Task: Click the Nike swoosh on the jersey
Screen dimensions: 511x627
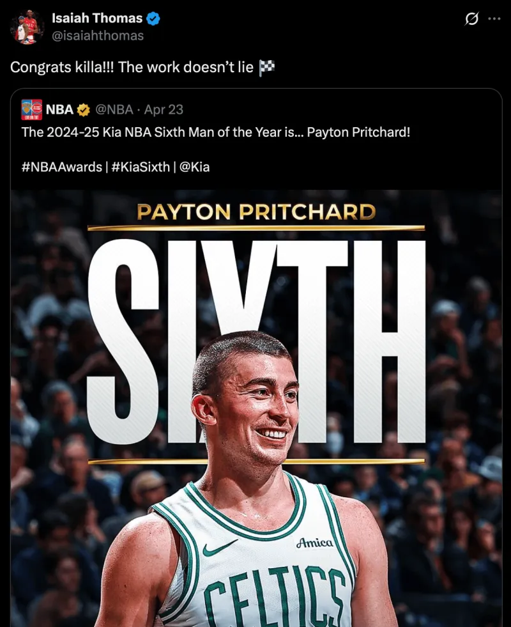Action: [x=219, y=548]
